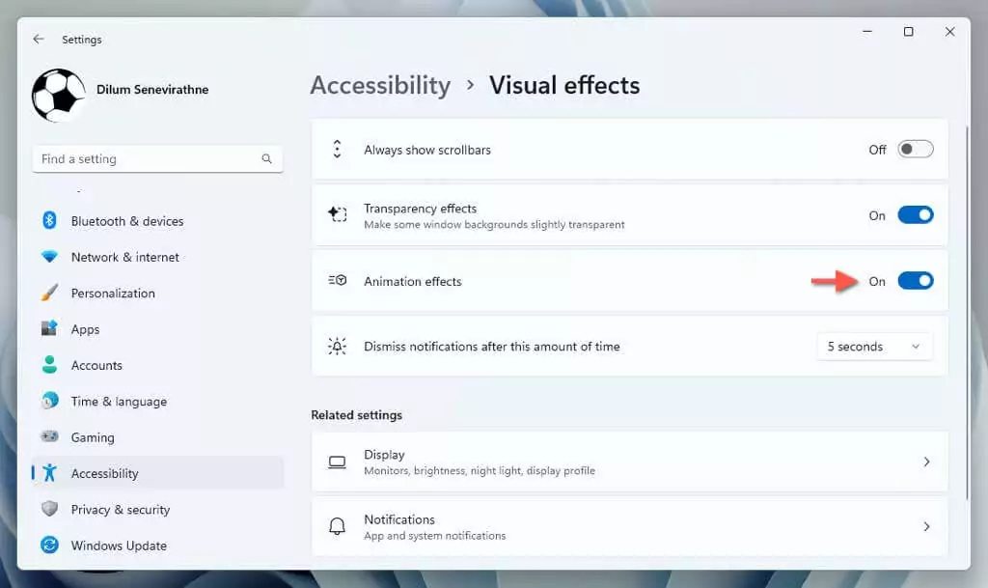
Task: Click the Display monitor icon
Action: (337, 462)
